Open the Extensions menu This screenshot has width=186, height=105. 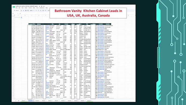pyautogui.click(x=42, y=8)
